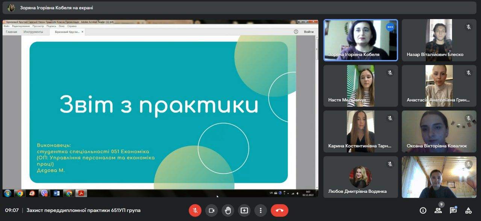Click the Viber icon on the shared taskbar
This screenshot has height=221, width=481.
pyautogui.click(x=44, y=193)
